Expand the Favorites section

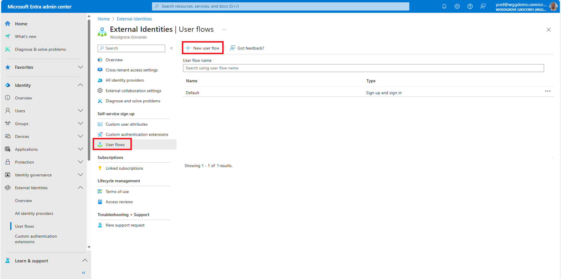[80, 67]
